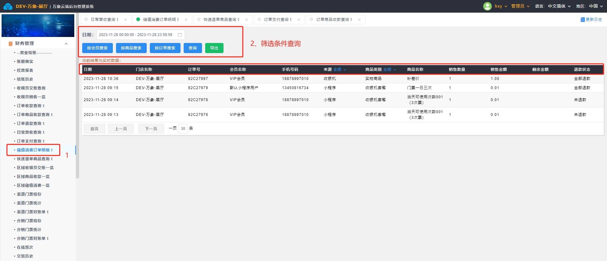Open 订单收款查询 in the sidebar

click(x=31, y=106)
